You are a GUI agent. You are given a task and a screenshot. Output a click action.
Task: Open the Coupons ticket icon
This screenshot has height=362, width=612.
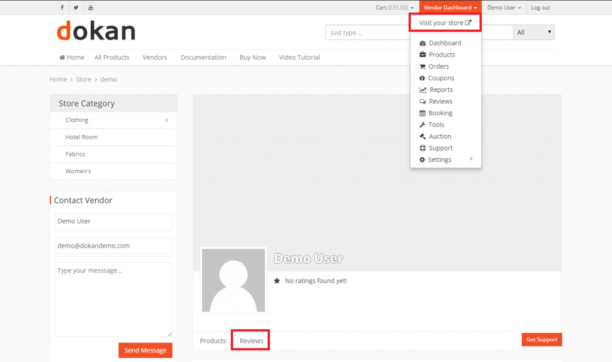[423, 78]
